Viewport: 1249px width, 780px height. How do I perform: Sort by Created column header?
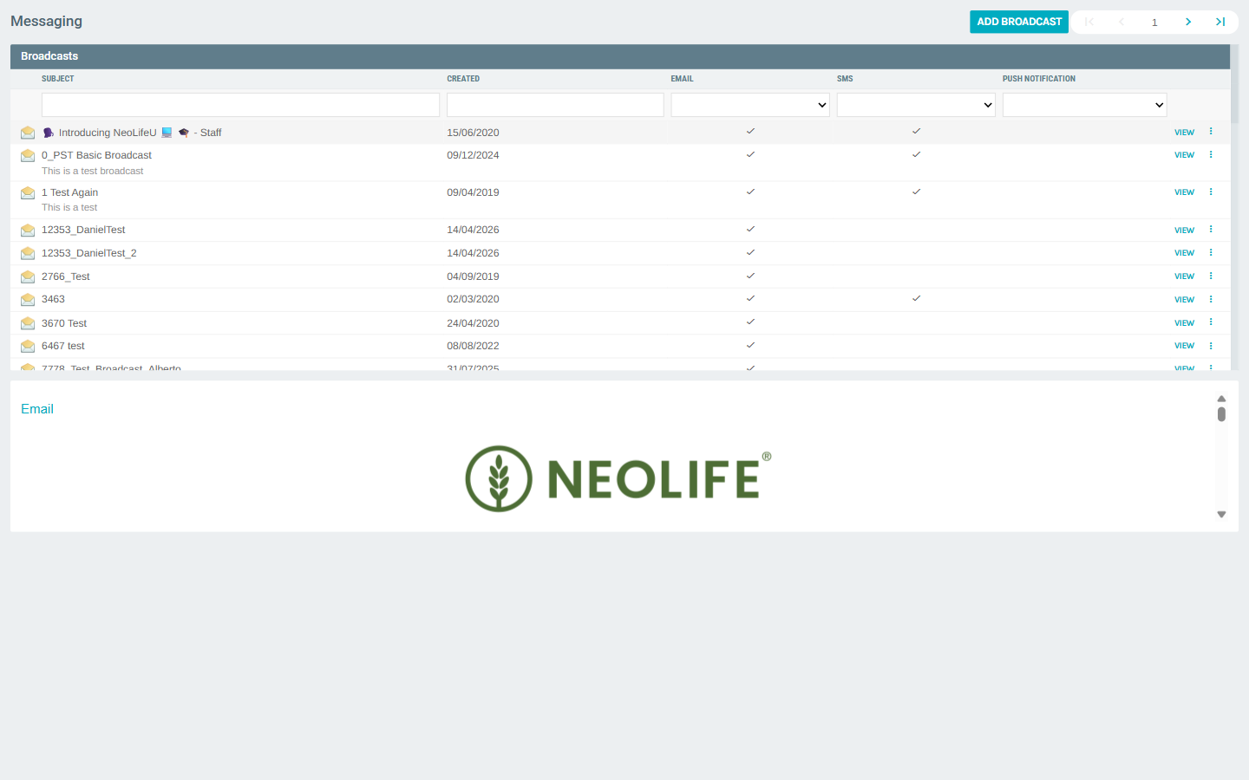[463, 79]
